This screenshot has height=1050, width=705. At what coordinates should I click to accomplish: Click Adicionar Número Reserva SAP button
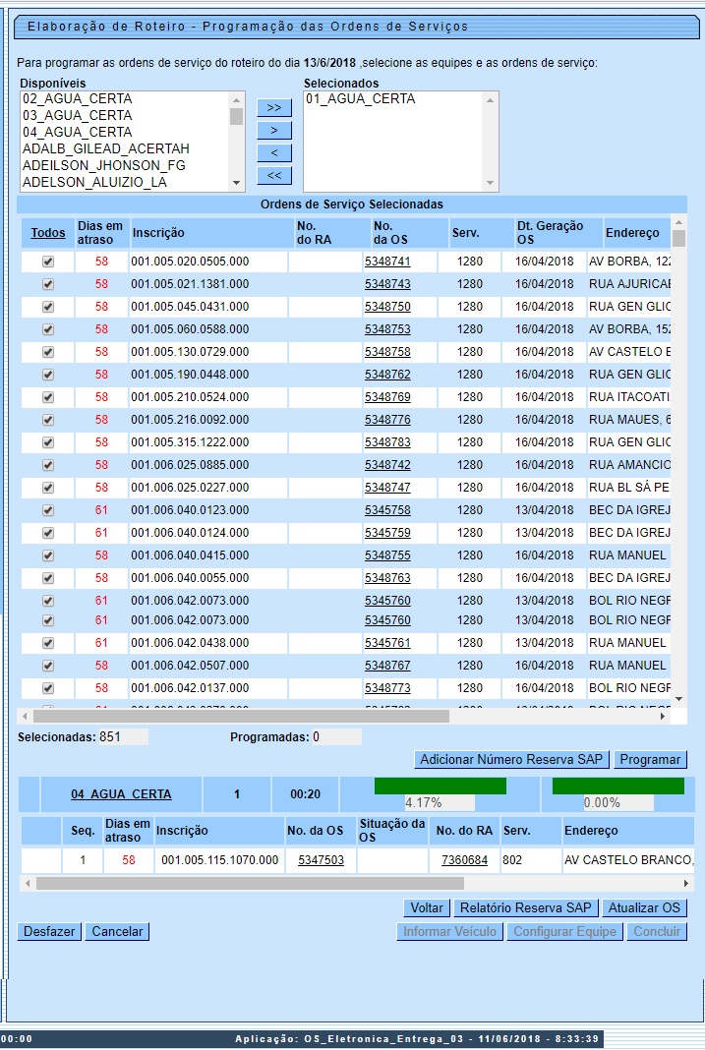point(511,760)
